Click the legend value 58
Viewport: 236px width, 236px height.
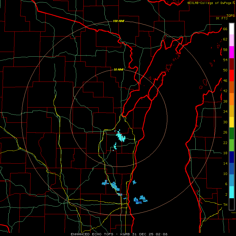[225, 50]
